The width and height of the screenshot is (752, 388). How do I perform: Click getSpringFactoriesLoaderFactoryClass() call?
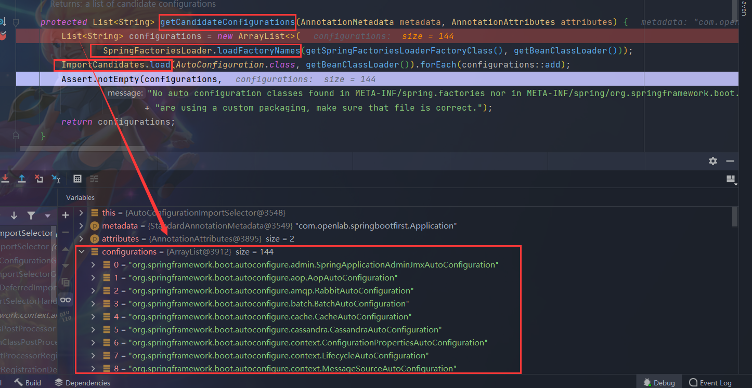405,51
